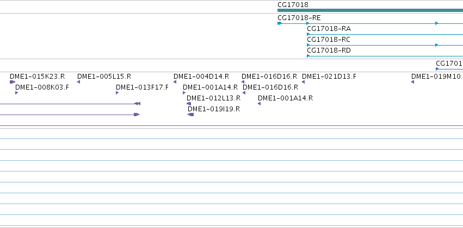Select the DME1-005L15.R EST label
This screenshot has height=228, width=463.
pos(104,77)
